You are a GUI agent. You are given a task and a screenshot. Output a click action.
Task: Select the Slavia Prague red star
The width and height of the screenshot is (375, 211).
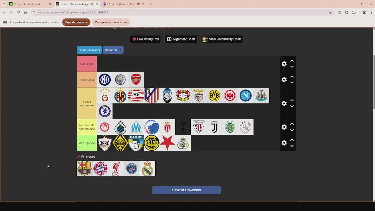[x=167, y=143]
